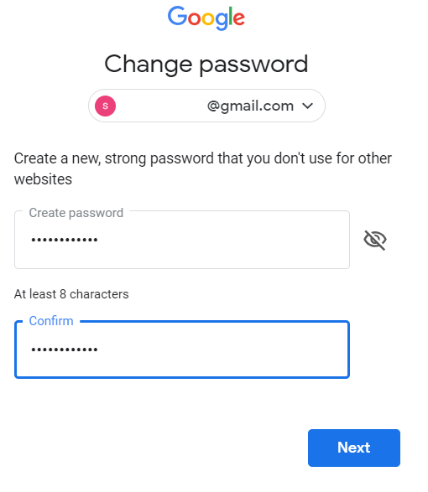The height and width of the screenshot is (492, 428).
Task: Click the blue capital G in logo
Action: coord(177,16)
